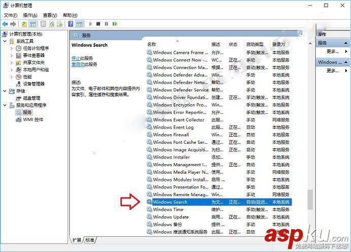
Task: Expand the 性能 node arrow
Action: 12,77
